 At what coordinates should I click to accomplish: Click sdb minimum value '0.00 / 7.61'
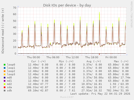[66, 91]
